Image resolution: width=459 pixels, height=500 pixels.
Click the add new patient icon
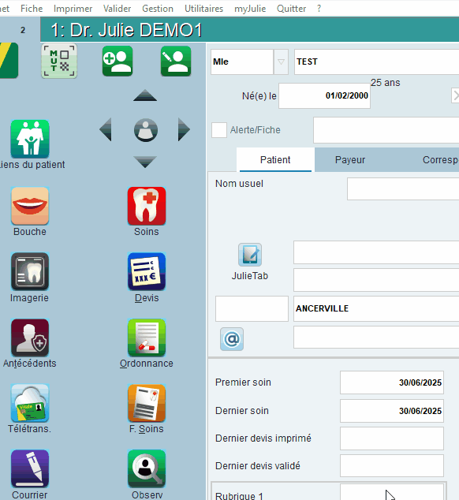coord(118,61)
